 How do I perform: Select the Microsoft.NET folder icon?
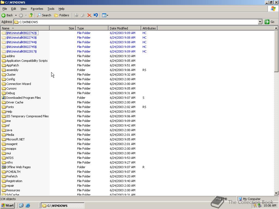point(4,139)
